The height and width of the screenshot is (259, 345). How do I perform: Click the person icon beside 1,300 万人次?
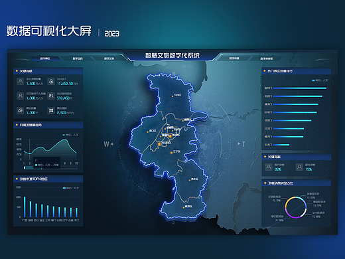[x=21, y=96]
